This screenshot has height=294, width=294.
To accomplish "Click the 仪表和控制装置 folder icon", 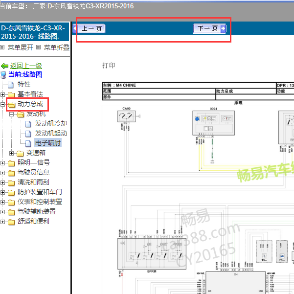I will click(x=11, y=202).
